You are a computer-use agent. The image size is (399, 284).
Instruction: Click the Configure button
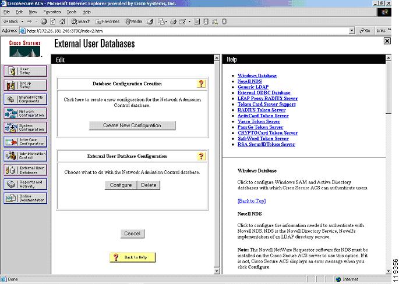tap(121, 185)
